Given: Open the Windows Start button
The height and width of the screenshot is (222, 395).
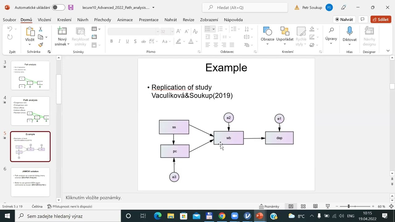Looking at the screenshot, I should pos(7,216).
